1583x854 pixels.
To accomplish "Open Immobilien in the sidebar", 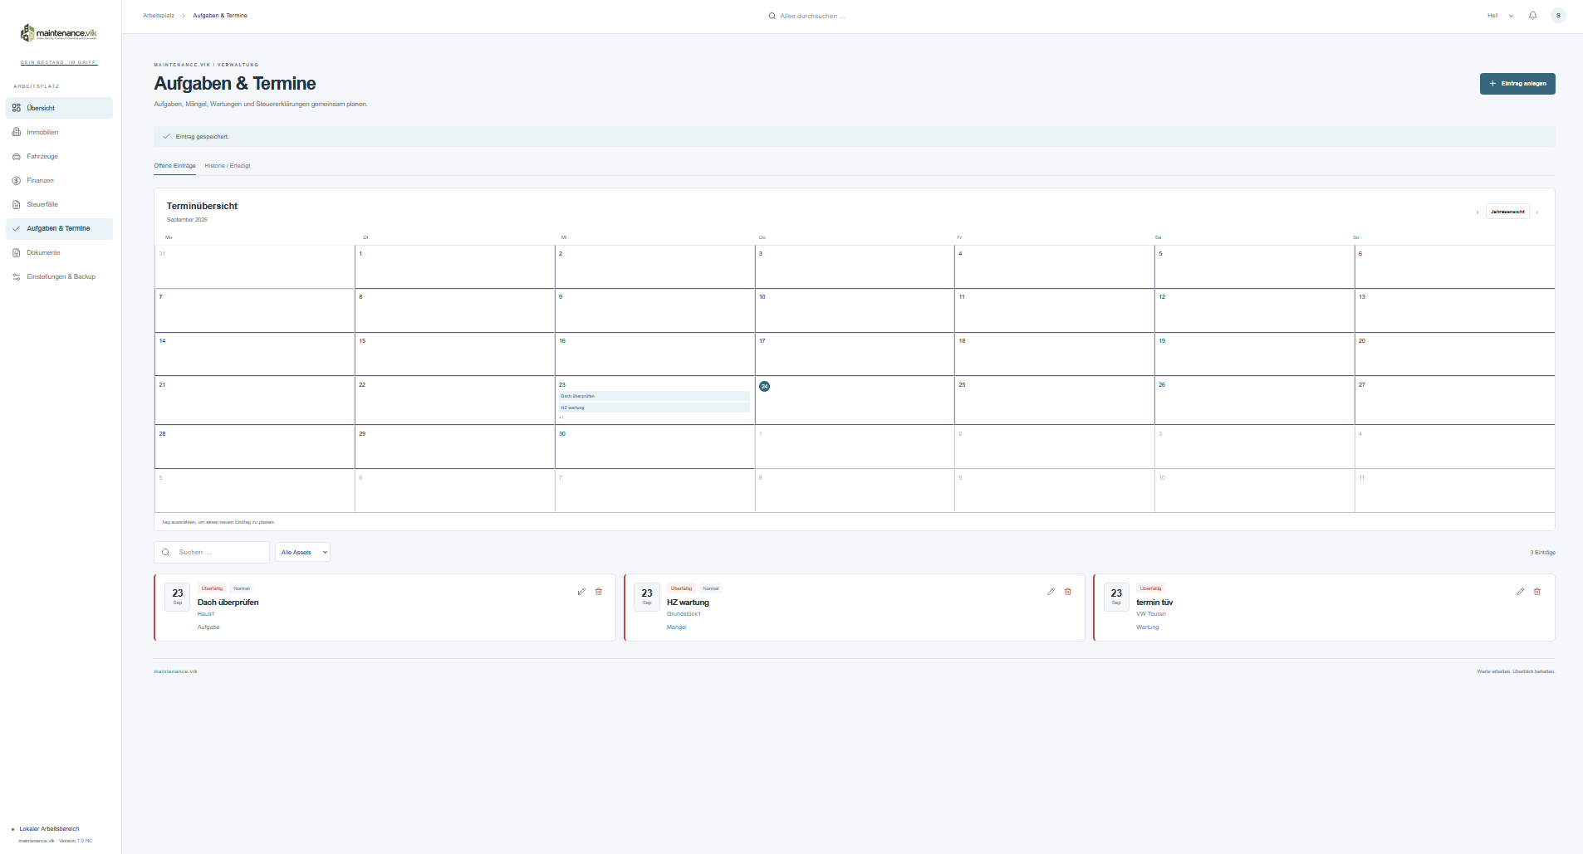I will coord(59,132).
